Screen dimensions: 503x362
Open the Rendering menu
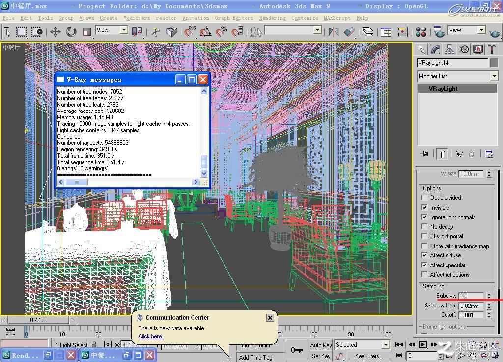click(272, 18)
